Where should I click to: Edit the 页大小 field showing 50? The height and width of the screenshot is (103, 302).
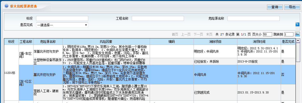[x=267, y=34]
